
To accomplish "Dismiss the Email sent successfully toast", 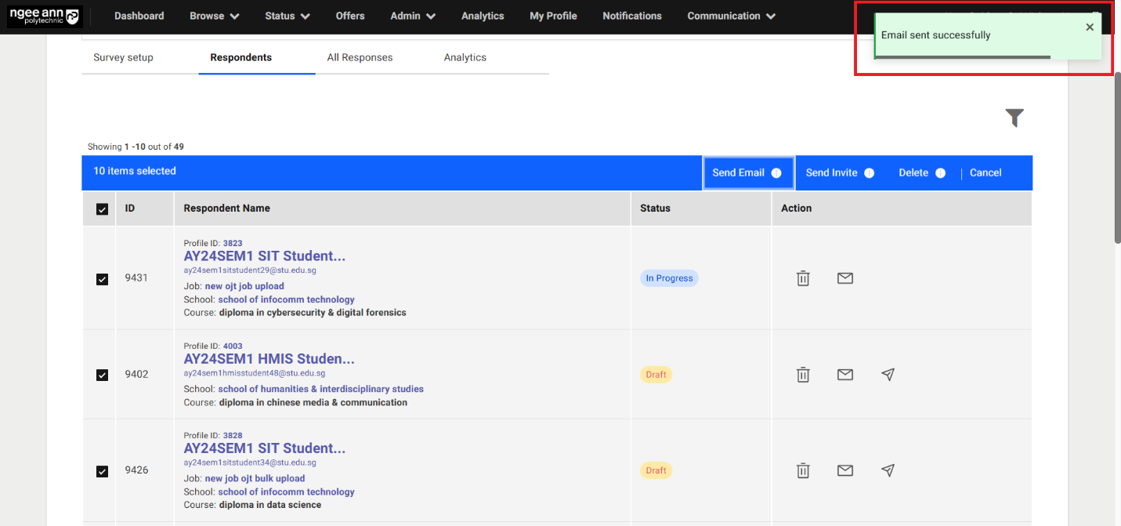I will (1090, 27).
